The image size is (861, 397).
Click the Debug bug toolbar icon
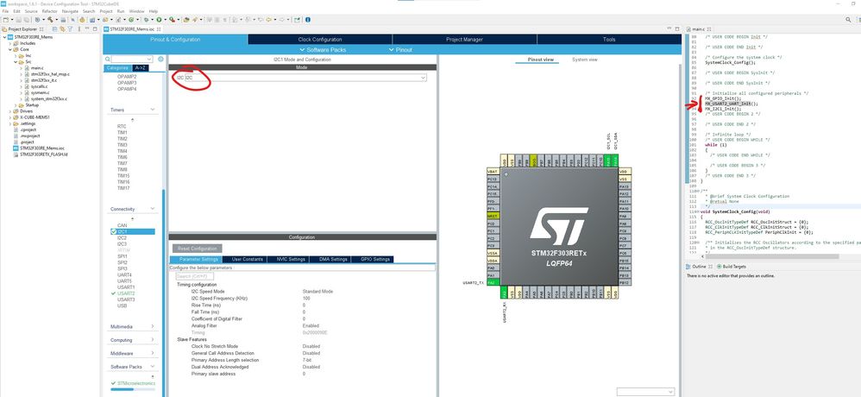click(x=147, y=20)
